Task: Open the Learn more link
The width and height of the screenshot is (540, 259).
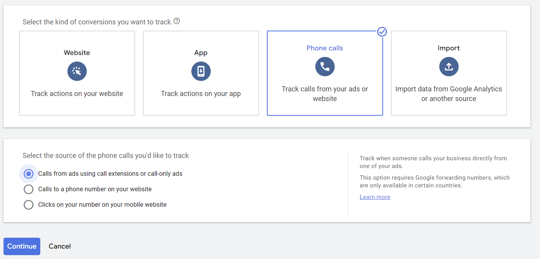Action: pyautogui.click(x=375, y=197)
